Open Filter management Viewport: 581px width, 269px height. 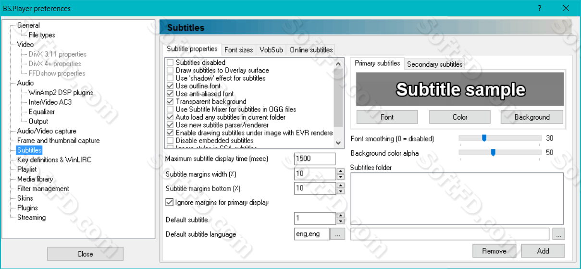coord(43,189)
